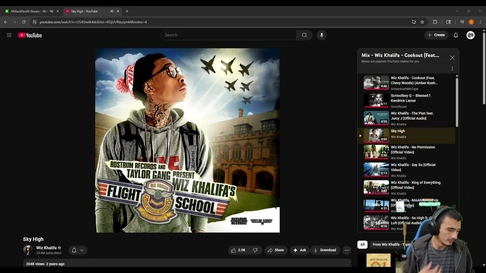Open the account avatar menu

pos(470,35)
